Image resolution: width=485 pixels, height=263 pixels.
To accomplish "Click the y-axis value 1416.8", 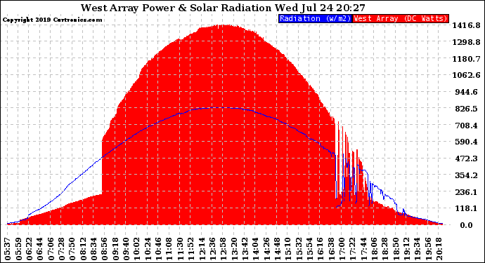I will (x=467, y=25).
